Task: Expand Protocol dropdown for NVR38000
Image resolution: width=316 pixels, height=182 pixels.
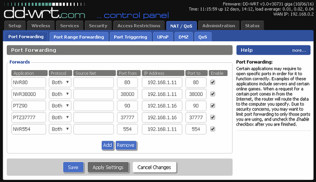Action: (x=60, y=94)
